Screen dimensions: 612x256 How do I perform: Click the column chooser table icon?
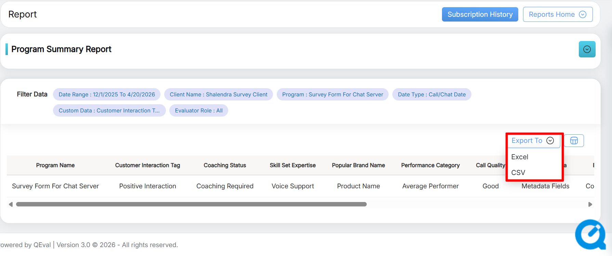coord(574,141)
